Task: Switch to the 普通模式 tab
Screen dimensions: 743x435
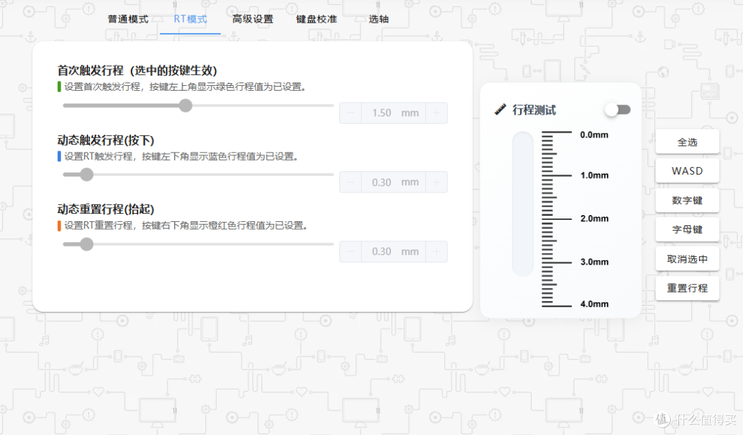Action: 128,19
